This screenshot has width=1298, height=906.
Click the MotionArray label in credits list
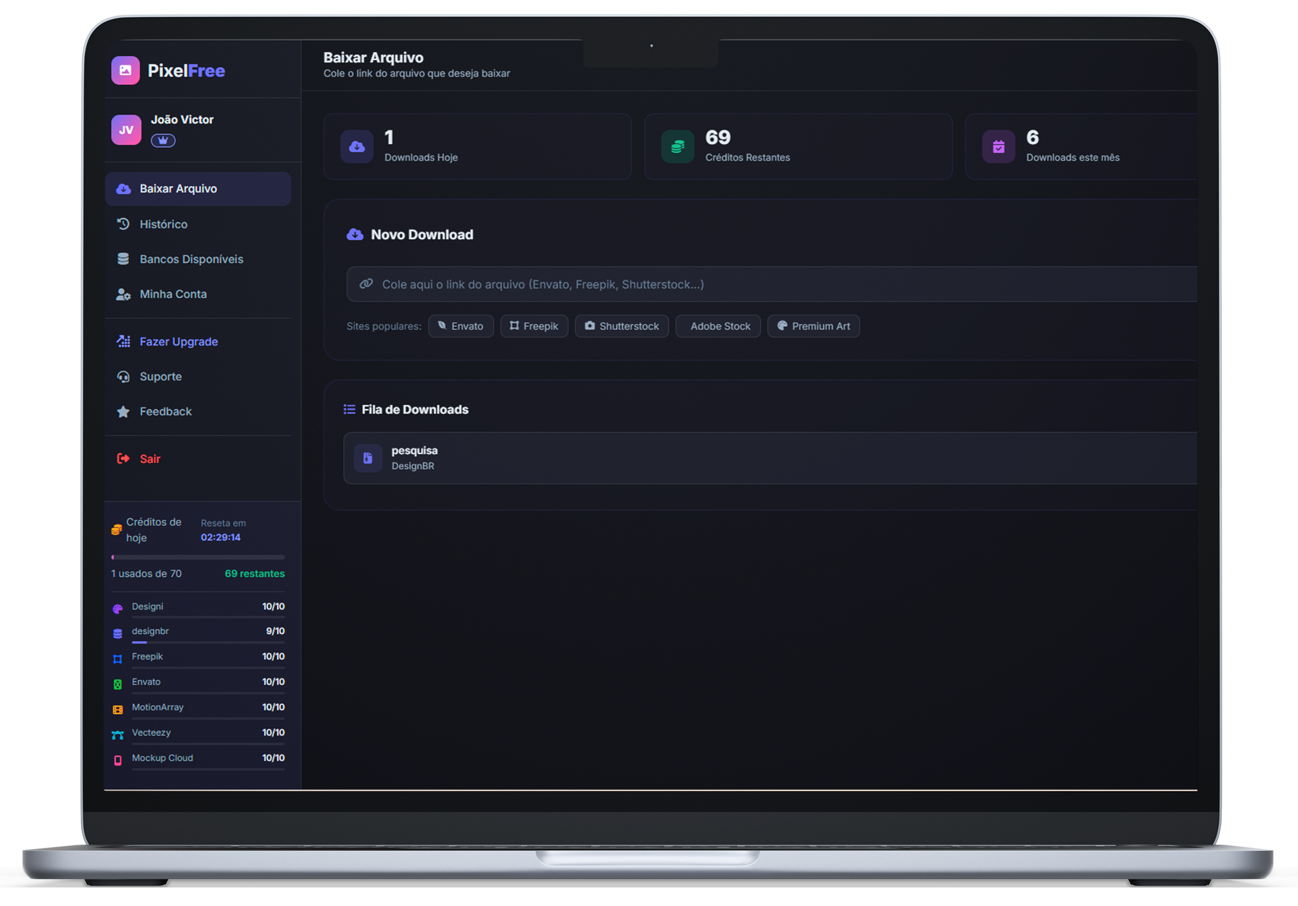coord(158,708)
